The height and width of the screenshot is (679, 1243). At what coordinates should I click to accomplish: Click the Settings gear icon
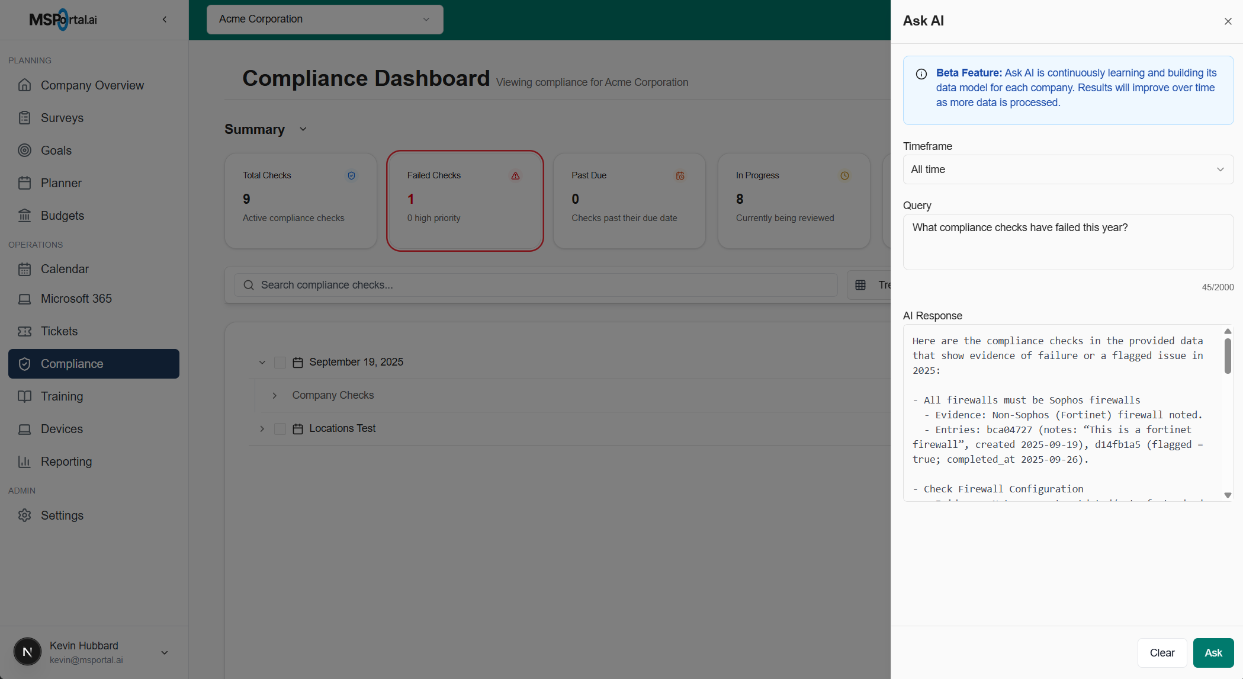tap(24, 515)
